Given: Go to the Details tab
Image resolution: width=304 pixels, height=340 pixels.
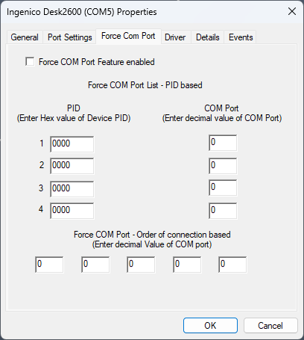Looking at the screenshot, I should click(208, 37).
